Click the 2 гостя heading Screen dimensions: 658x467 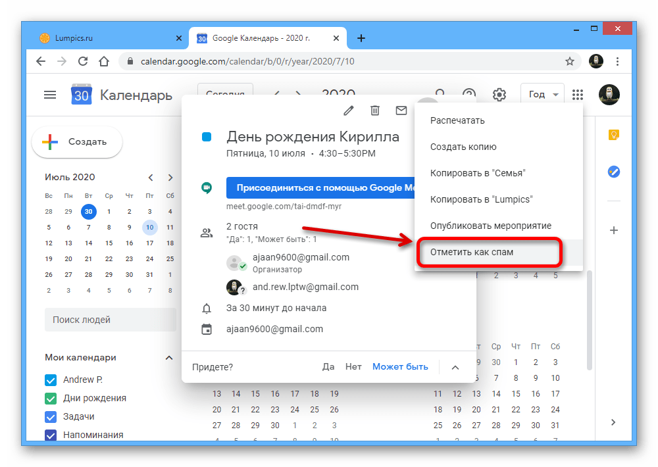242,226
